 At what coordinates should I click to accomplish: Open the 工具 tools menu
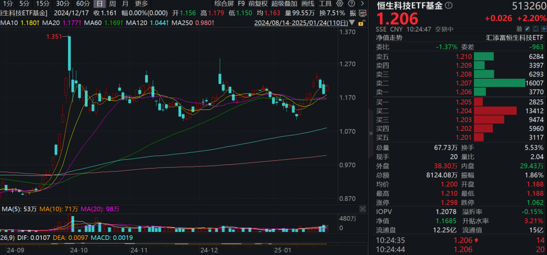325,4
